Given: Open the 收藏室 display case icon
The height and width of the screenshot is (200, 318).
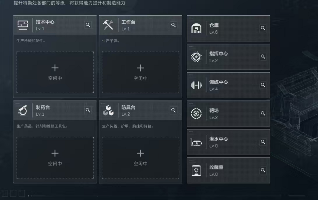Looking at the screenshot, I should (x=196, y=170).
